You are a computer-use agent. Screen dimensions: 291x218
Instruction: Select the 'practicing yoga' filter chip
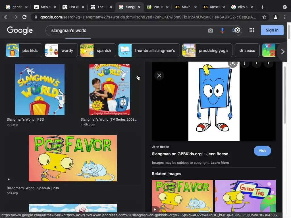pyautogui.click(x=207, y=51)
